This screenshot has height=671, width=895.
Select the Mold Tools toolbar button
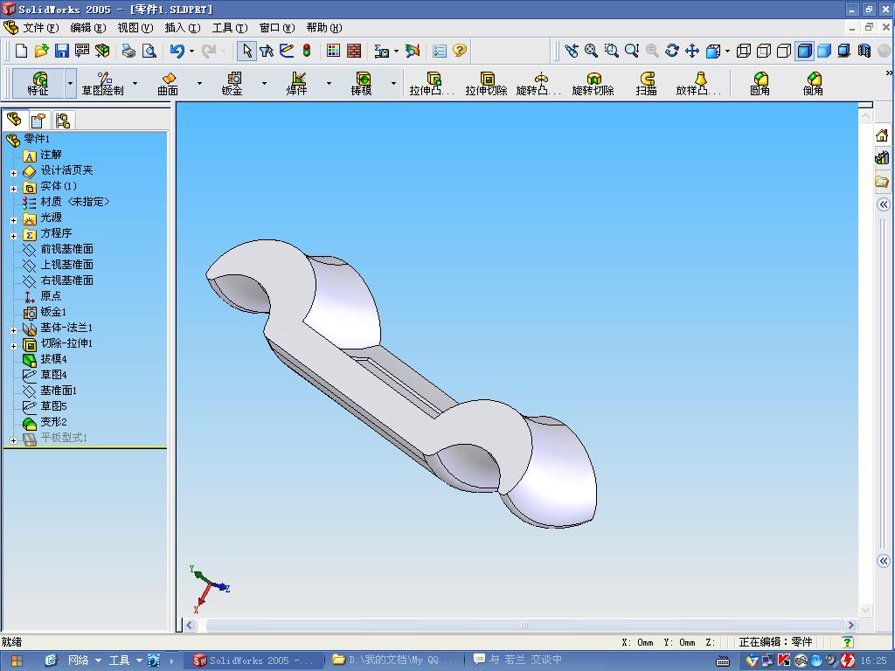361,83
